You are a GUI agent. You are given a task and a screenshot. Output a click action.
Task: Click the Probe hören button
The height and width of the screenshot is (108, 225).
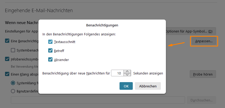203,74
